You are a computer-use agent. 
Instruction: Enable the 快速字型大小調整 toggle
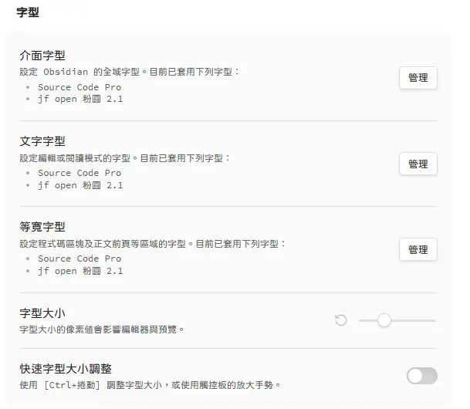(x=421, y=376)
